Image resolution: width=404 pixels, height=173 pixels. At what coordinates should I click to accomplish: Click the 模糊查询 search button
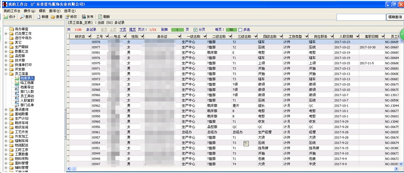point(394,17)
